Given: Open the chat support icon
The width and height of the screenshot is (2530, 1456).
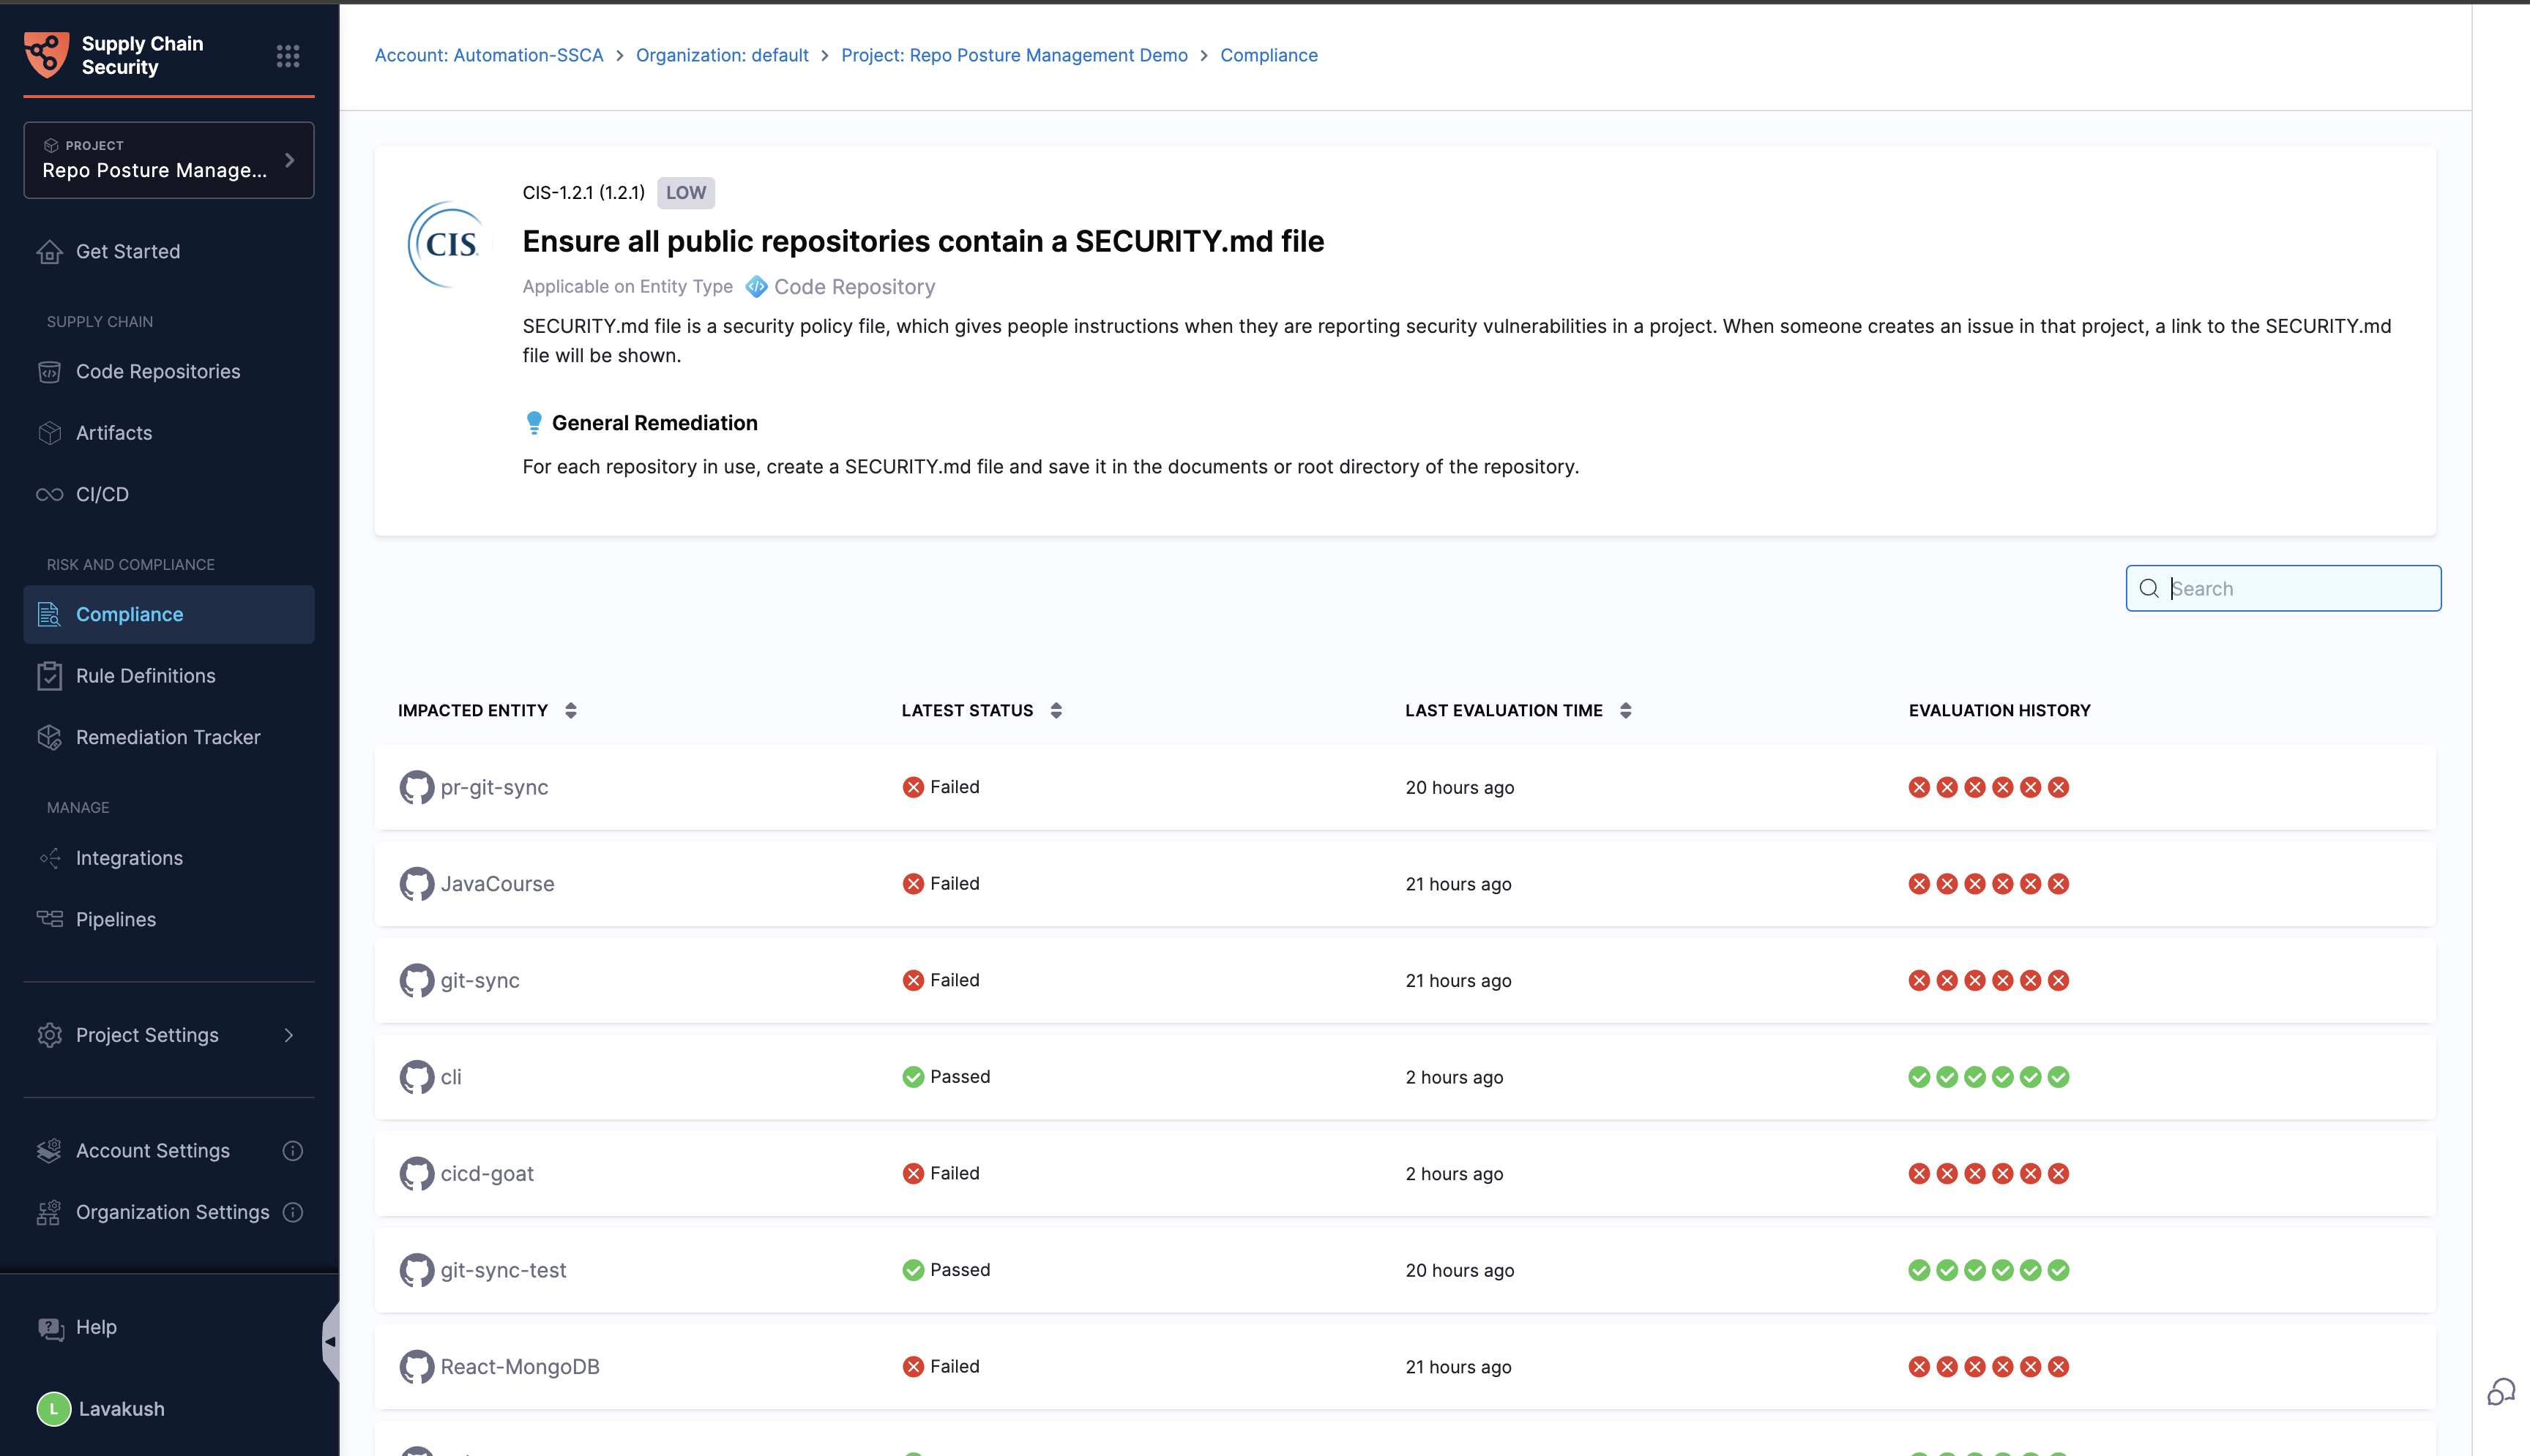Looking at the screenshot, I should [x=2500, y=1391].
